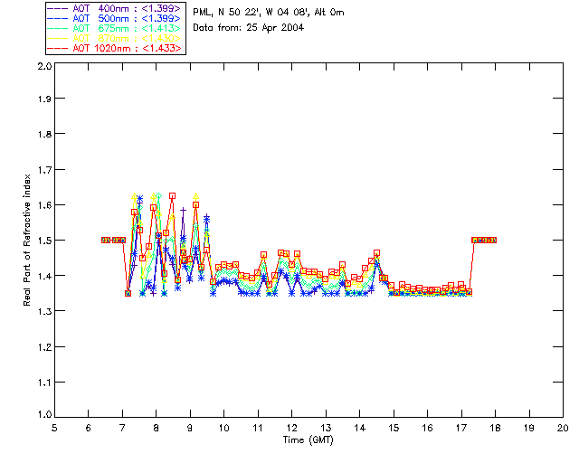The image size is (579, 463).
Task: Click the yellow 870nm dashed legend line
Action: [x=58, y=38]
